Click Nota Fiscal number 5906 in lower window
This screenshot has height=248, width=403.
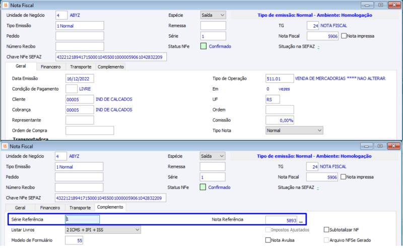pyautogui.click(x=322, y=177)
